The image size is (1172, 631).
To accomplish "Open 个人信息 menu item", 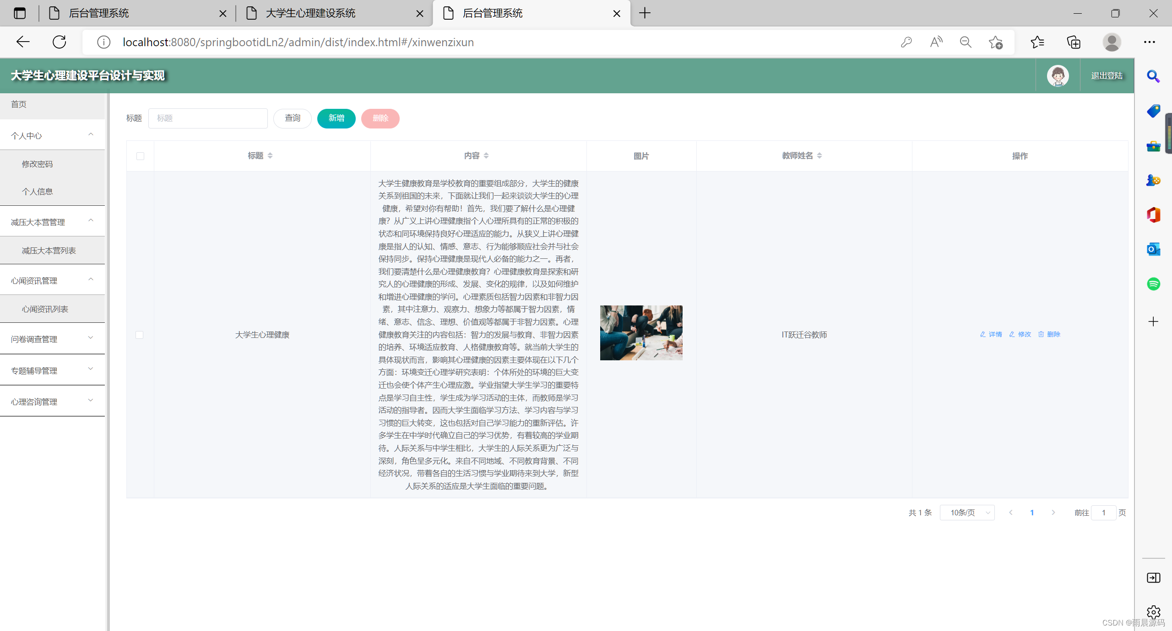I will 52,191.
